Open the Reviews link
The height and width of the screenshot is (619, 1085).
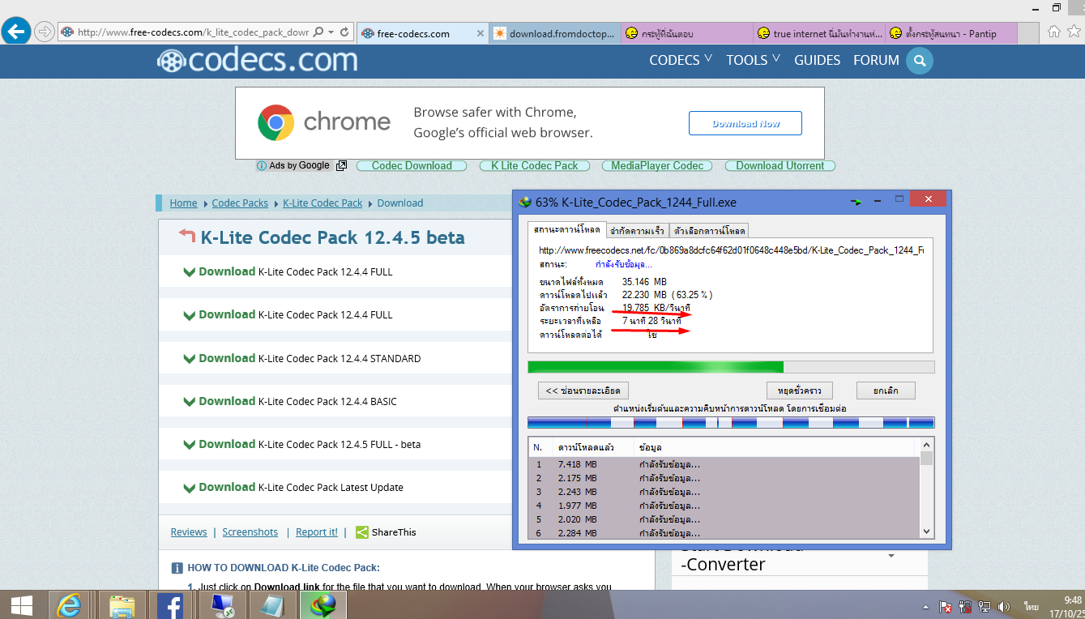pos(189,532)
